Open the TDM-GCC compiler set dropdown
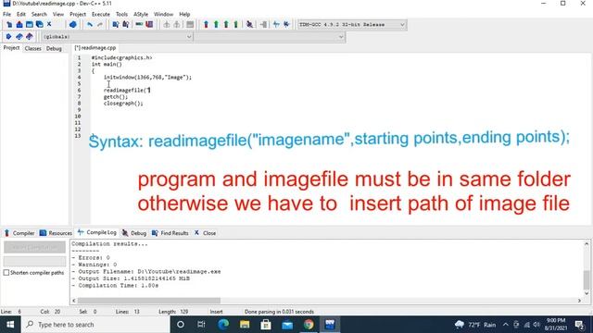Viewport: 593px width, 333px height. coord(352,25)
